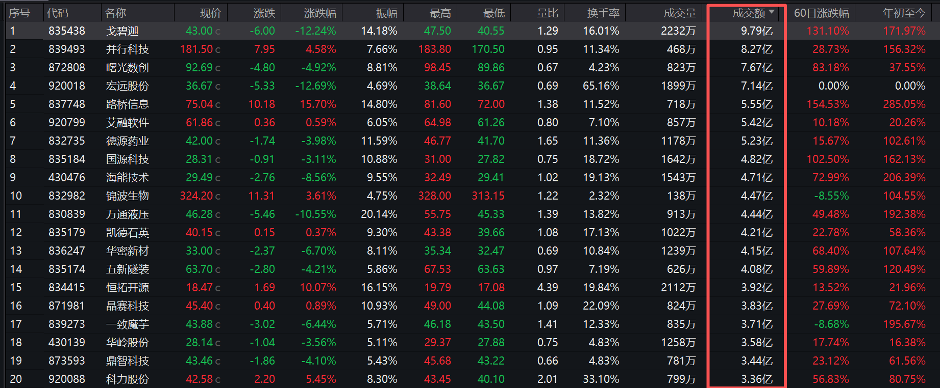The image size is (940, 388).
Task: Click 成交额 value 3.36亿
Action: coord(757,379)
